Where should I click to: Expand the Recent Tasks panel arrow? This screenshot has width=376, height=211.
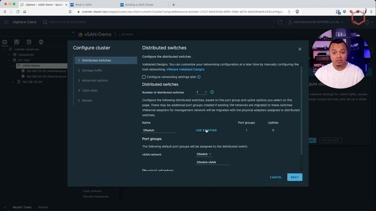(5, 207)
